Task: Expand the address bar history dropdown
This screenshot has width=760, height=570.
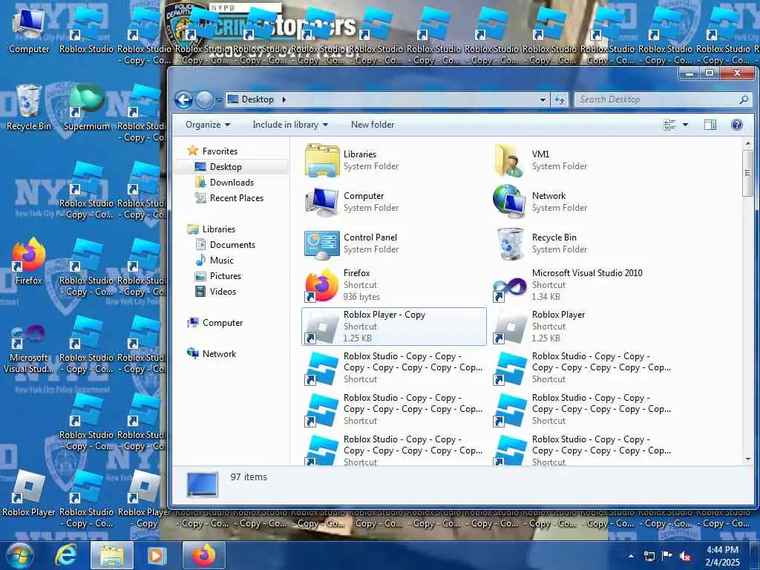Action: 543,99
